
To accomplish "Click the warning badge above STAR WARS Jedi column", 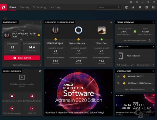I will tap(56, 39).
